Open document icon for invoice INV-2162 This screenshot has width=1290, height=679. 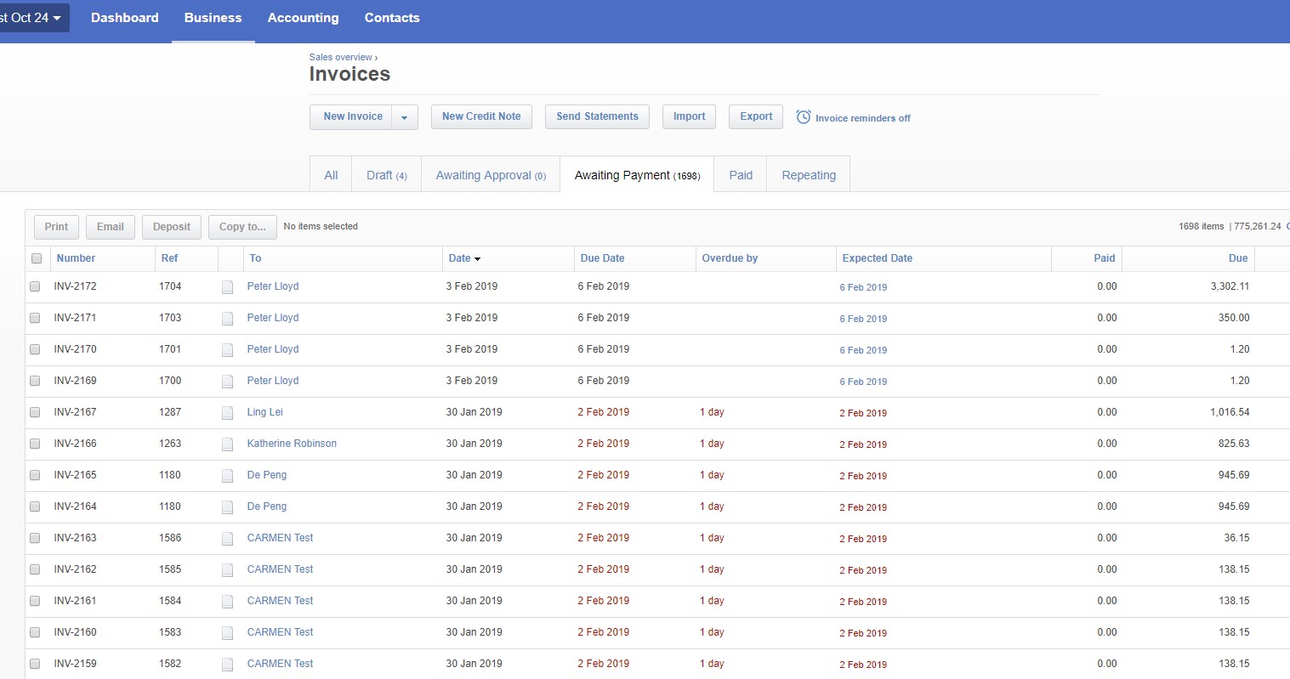tap(227, 570)
